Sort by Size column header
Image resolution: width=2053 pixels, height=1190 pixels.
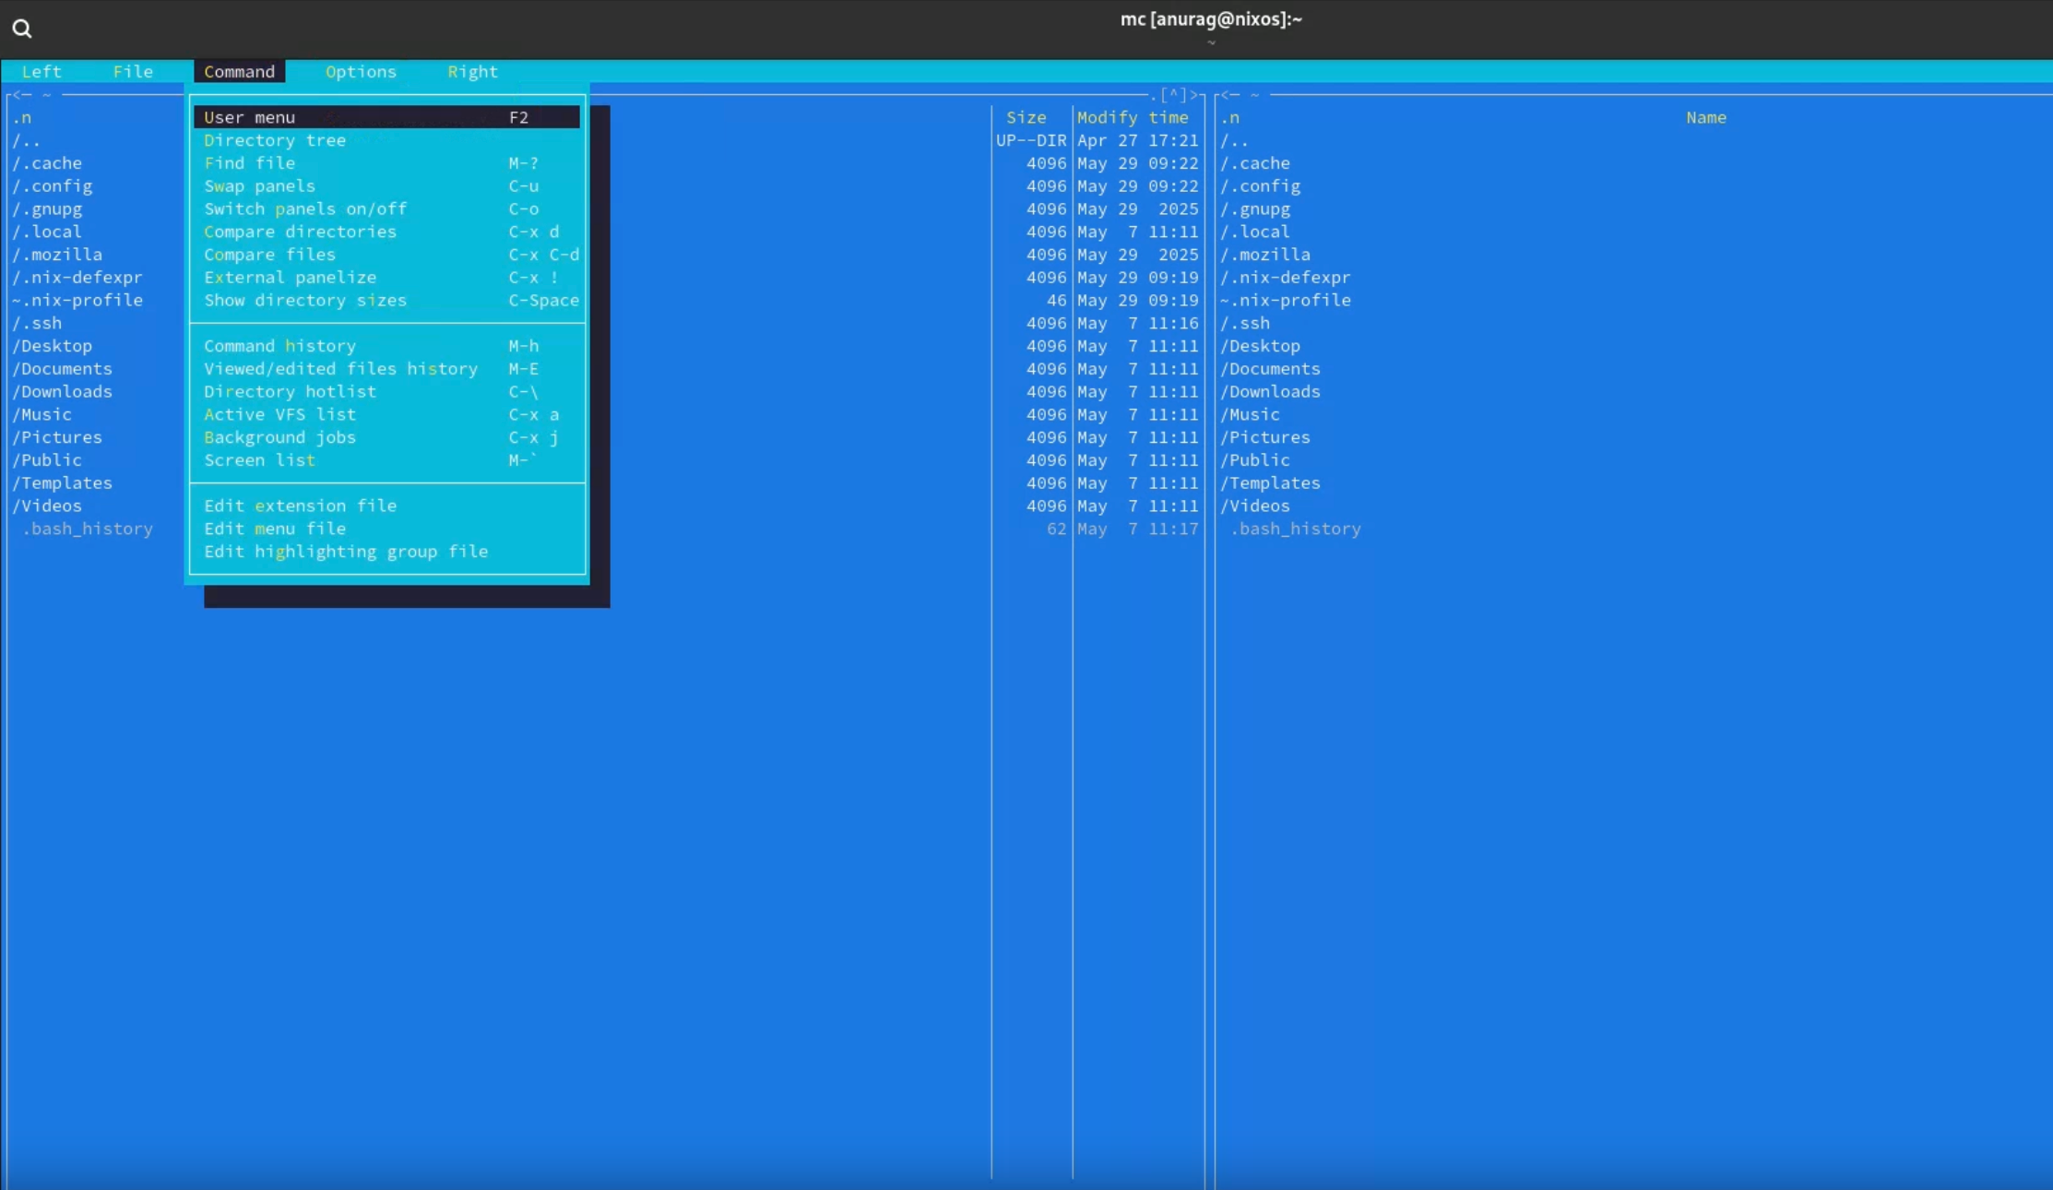pyautogui.click(x=1026, y=117)
